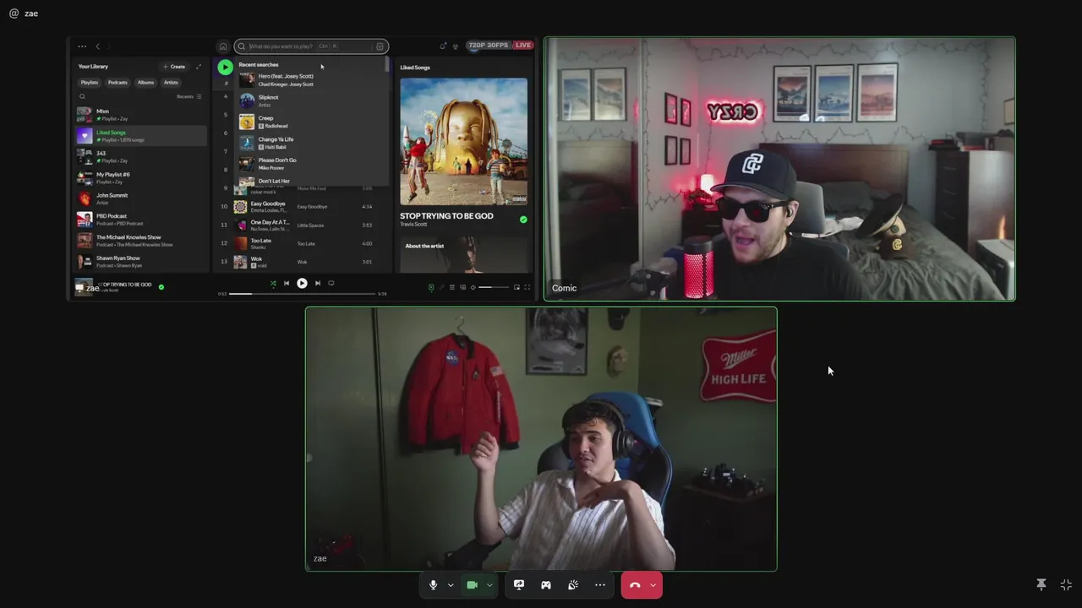Open Spotify friend activity icon
This screenshot has width=1082, height=608.
(x=455, y=46)
